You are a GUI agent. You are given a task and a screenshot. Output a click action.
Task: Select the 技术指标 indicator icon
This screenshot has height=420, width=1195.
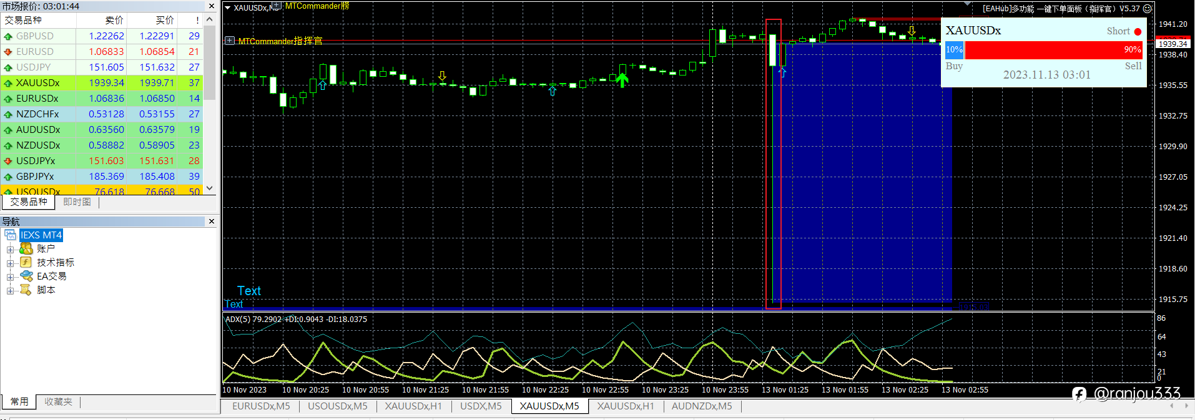pos(26,262)
